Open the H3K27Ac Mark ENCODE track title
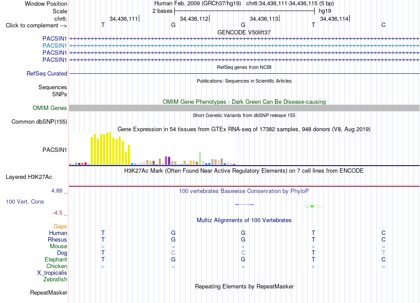The width and height of the screenshot is (420, 303). point(244,171)
